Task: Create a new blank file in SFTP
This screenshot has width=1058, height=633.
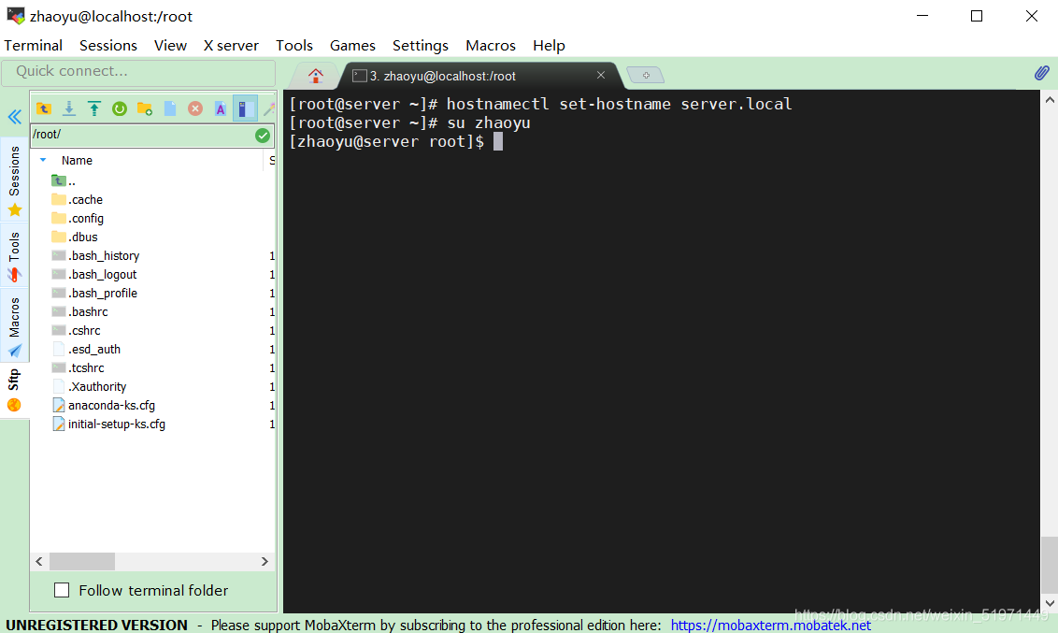Action: point(170,108)
